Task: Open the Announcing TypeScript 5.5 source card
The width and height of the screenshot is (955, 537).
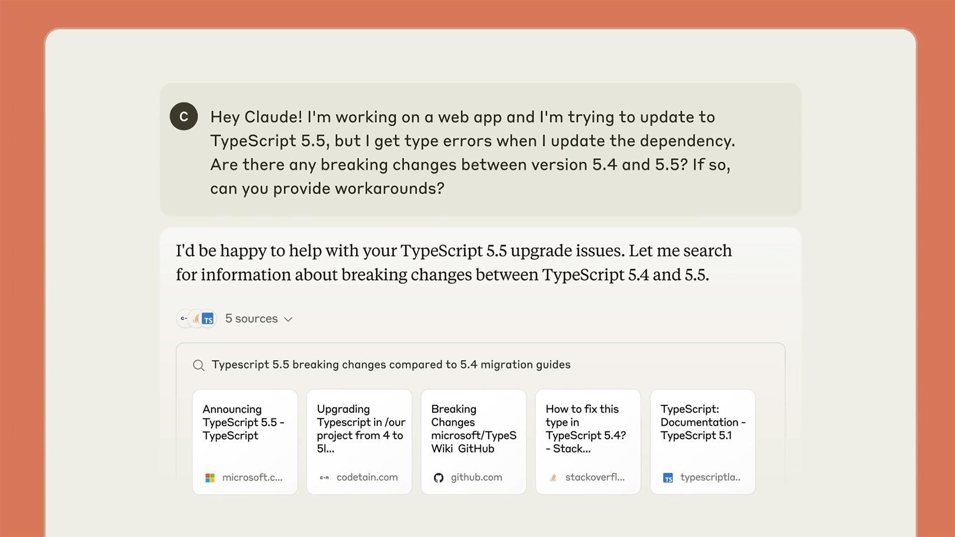Action: pos(245,441)
